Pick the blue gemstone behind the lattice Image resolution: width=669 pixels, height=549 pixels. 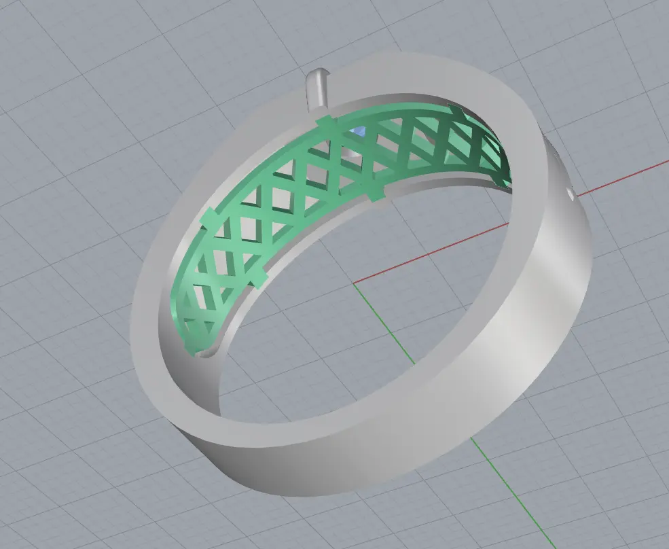[x=359, y=131]
